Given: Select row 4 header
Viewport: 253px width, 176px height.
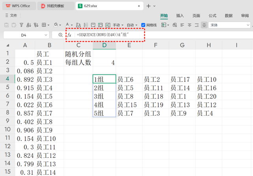Looking at the screenshot, I should point(8,79).
